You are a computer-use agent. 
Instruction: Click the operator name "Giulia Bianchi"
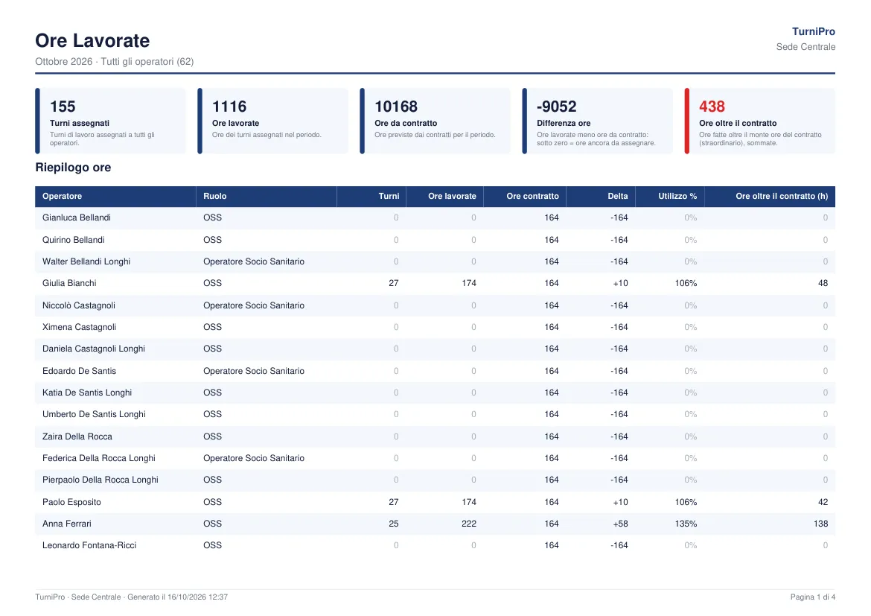click(69, 283)
